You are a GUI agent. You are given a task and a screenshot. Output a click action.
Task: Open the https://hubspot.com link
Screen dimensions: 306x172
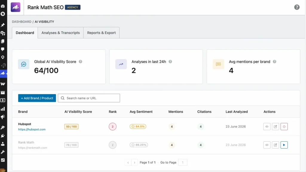[32, 129]
